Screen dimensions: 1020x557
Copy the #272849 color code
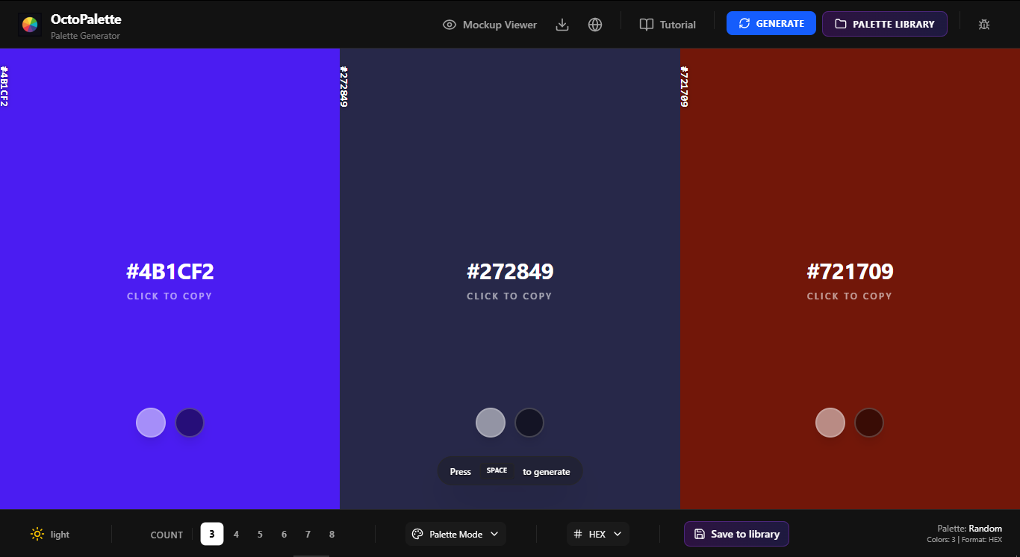click(x=510, y=272)
